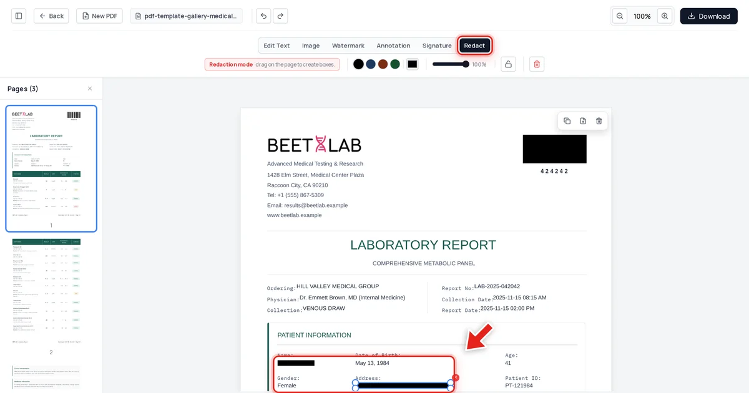This screenshot has height=393, width=749.
Task: Undo the last action
Action: [263, 16]
